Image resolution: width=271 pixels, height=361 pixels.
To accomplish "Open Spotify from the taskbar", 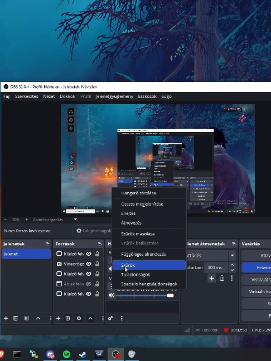I will [66, 354].
